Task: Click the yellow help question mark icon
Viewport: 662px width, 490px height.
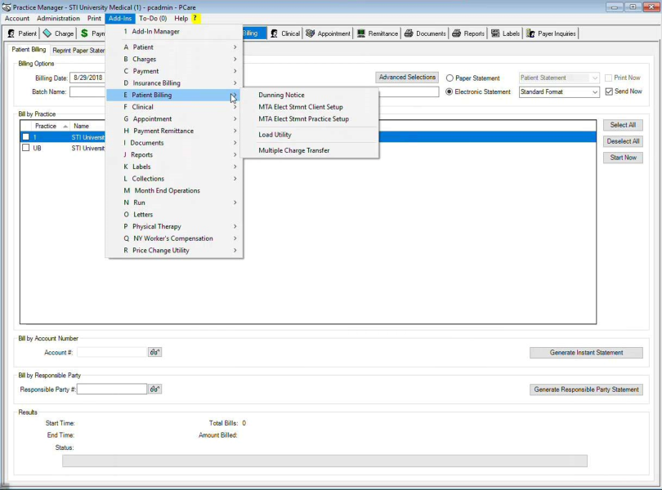Action: coord(196,18)
